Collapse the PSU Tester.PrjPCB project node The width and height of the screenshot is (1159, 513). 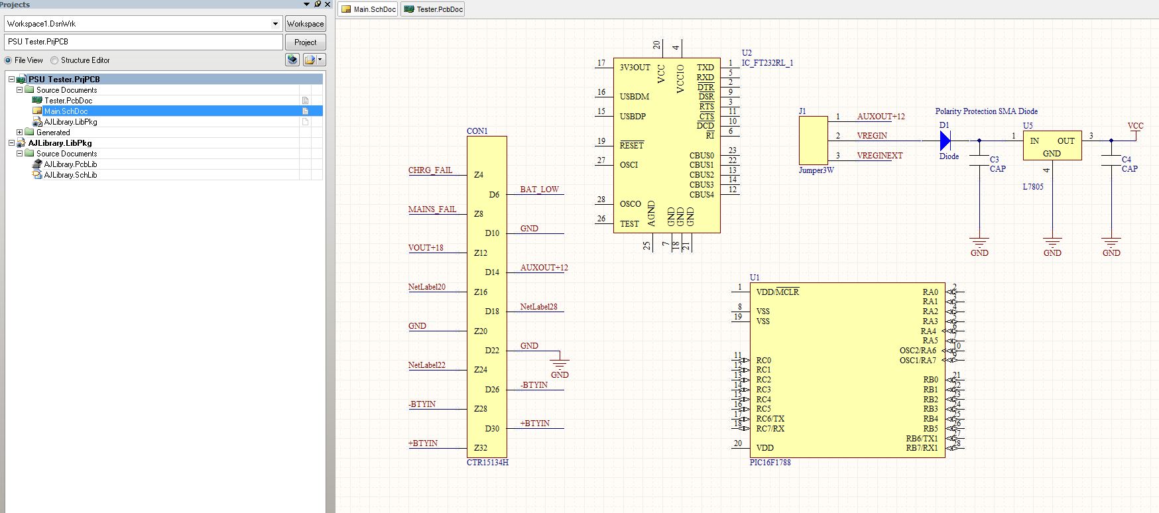pos(11,80)
